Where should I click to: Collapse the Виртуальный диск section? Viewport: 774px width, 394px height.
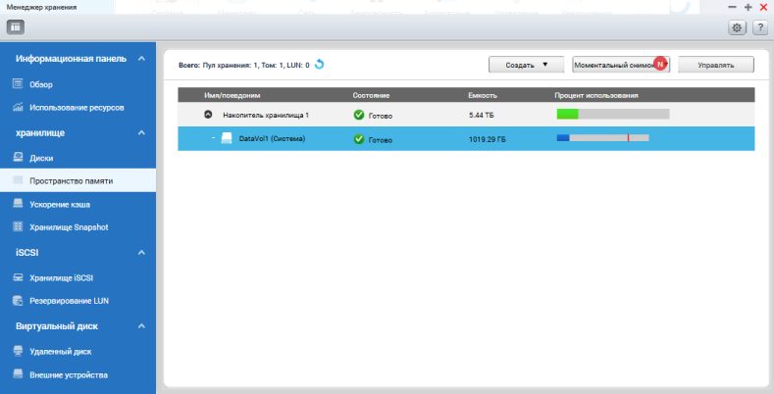click(x=141, y=326)
